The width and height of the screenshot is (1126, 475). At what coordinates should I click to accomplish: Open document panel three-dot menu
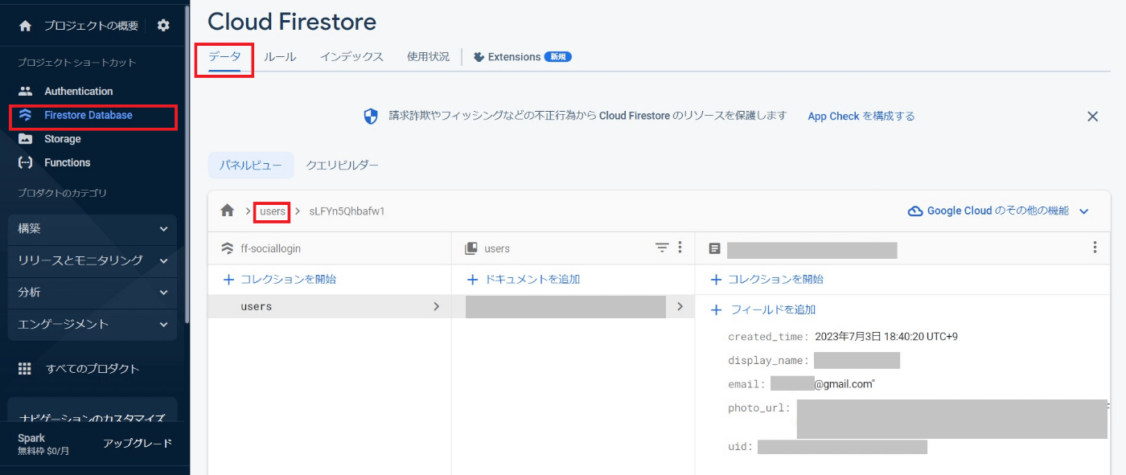[1095, 248]
